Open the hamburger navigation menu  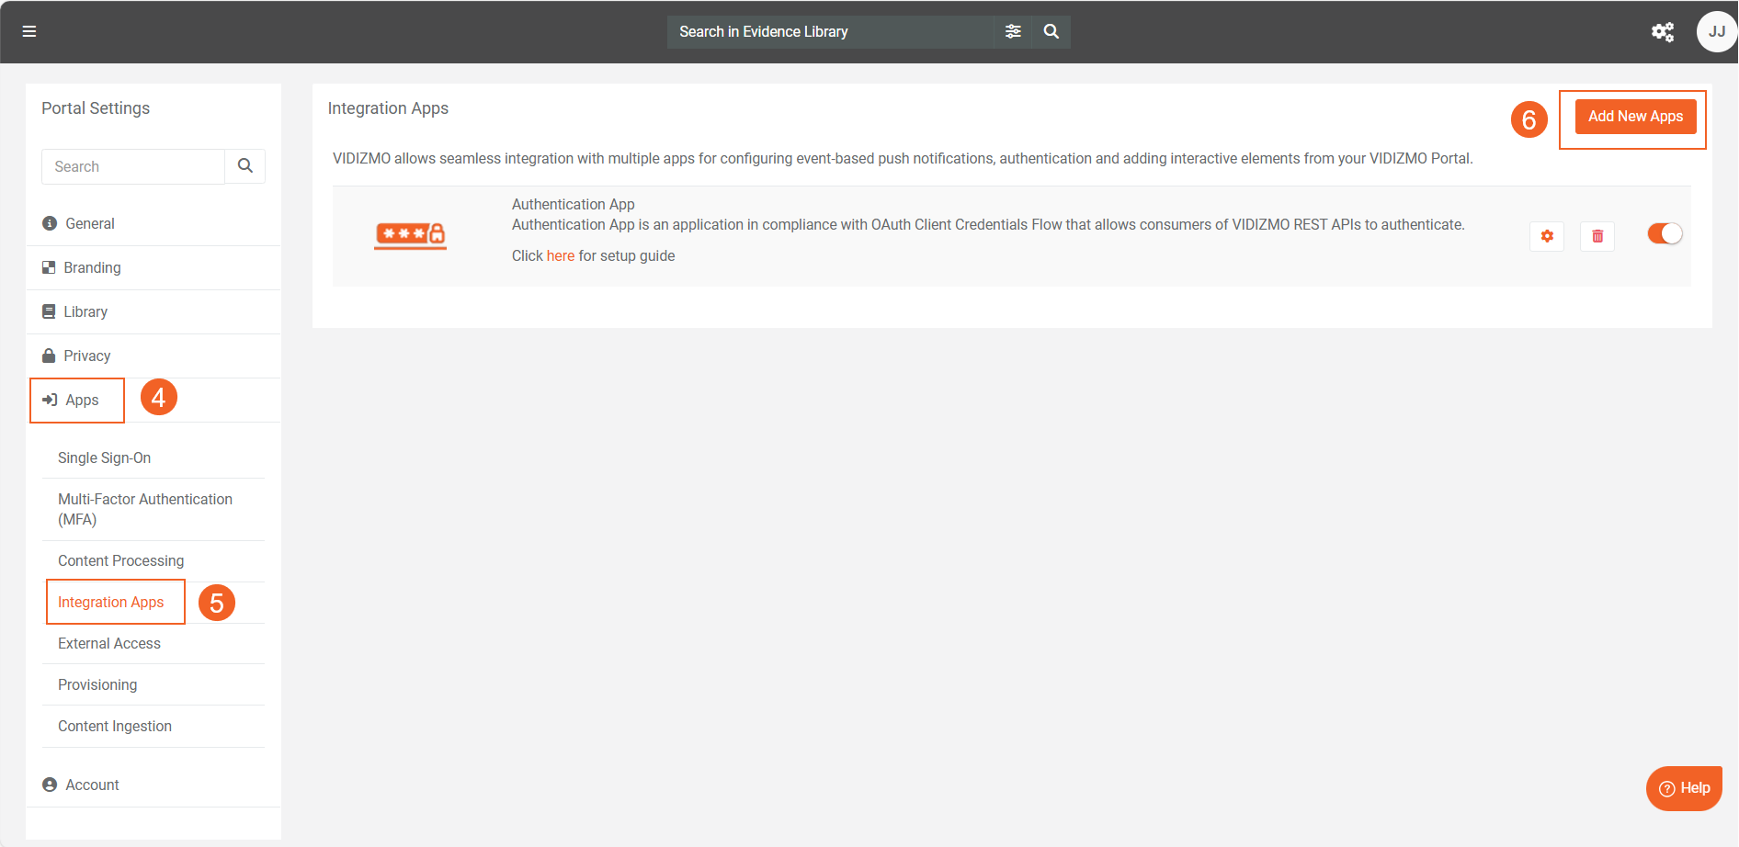point(29,31)
